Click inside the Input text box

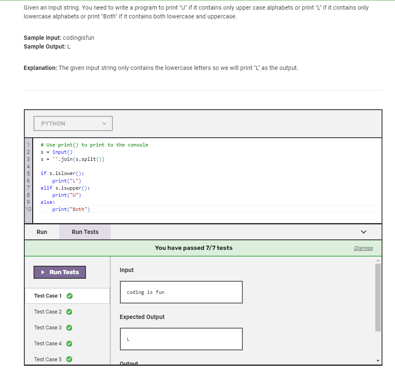coord(181,292)
